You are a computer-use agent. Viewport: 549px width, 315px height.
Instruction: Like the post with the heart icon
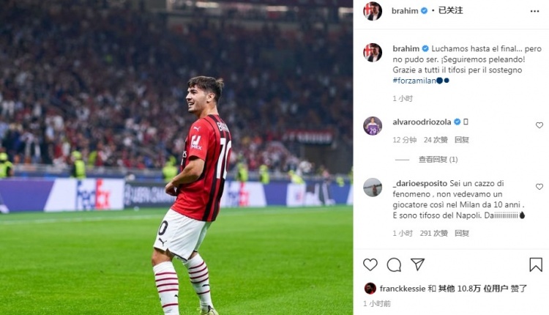(x=370, y=264)
